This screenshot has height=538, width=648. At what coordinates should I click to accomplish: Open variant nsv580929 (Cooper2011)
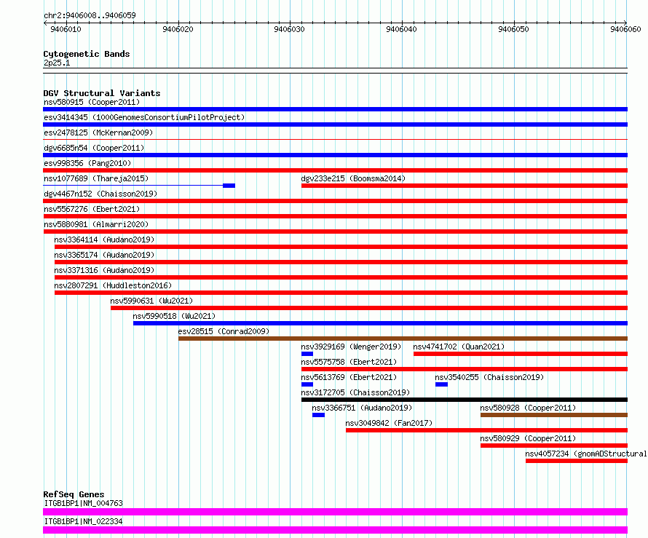coord(528,438)
